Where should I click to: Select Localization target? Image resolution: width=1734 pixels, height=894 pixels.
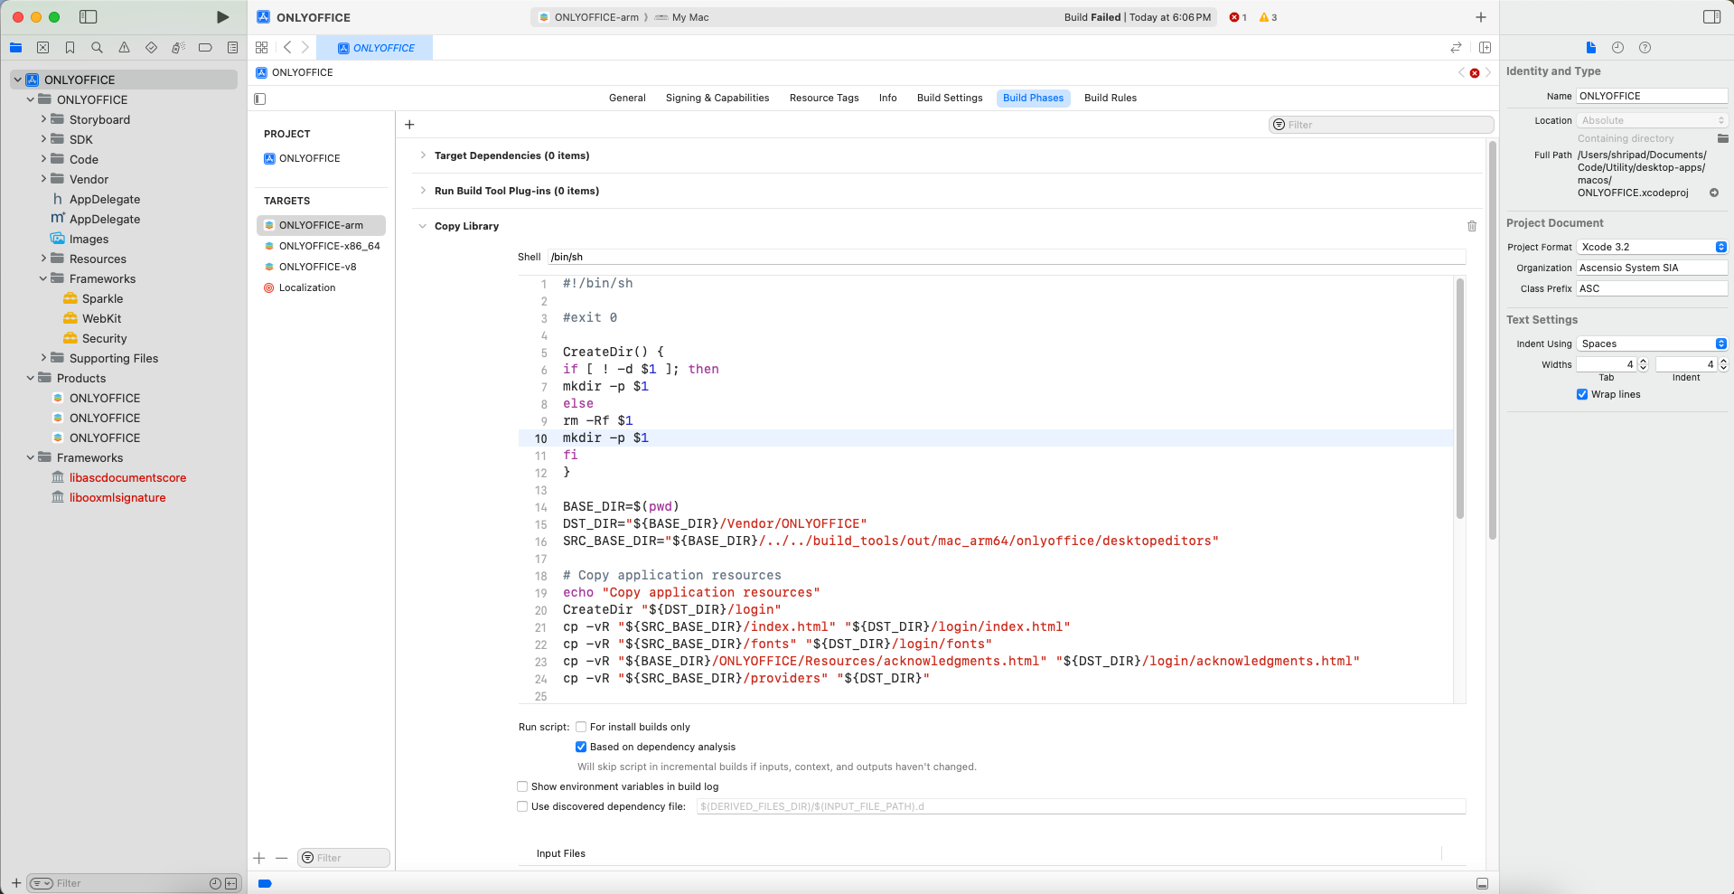coord(321,287)
